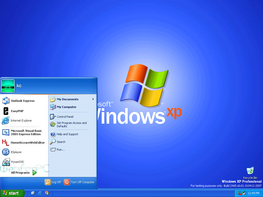The image size is (263, 197).
Task: Click the Internet Explorer icon in Start menu
Action: tap(6, 121)
